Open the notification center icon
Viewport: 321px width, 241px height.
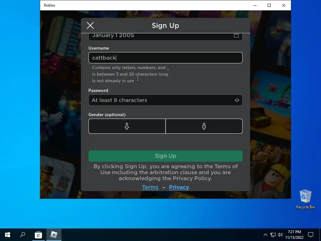(x=311, y=235)
